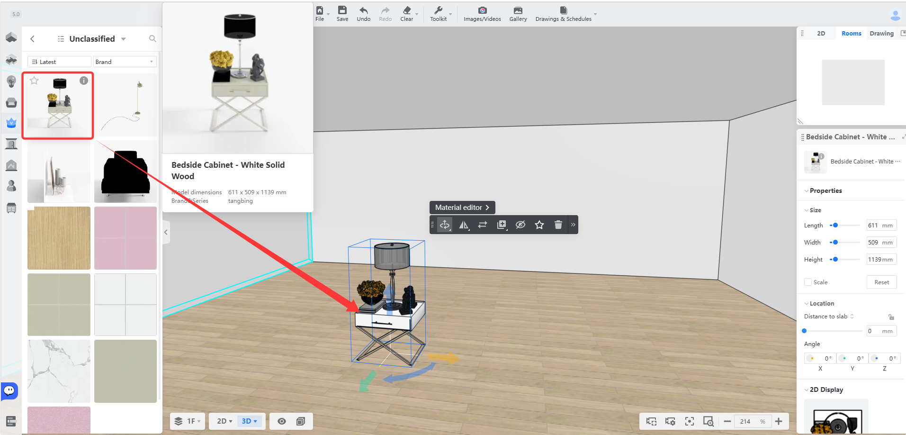Open the Toolkit wrench menu
Viewport: 906px width, 435px height.
(x=439, y=14)
